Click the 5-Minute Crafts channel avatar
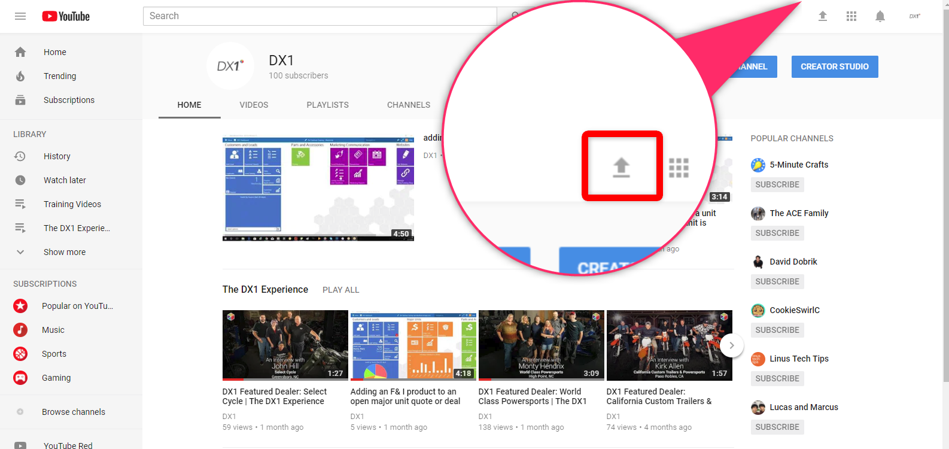The image size is (949, 449). pyautogui.click(x=758, y=165)
